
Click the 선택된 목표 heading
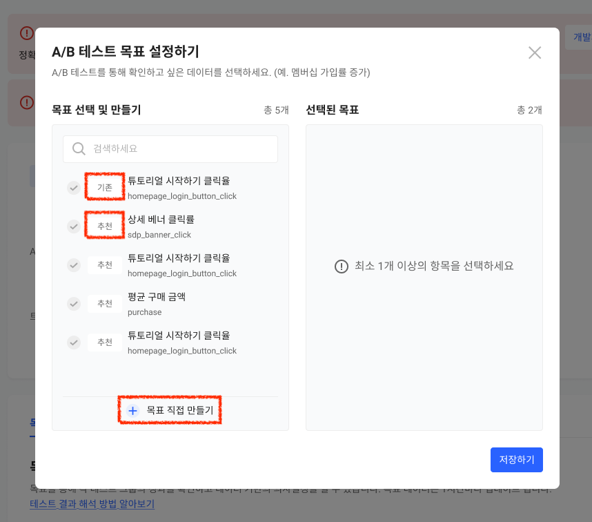point(333,110)
